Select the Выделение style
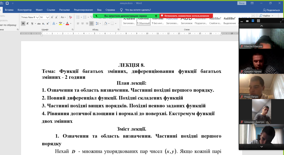 click(x=229, y=21)
